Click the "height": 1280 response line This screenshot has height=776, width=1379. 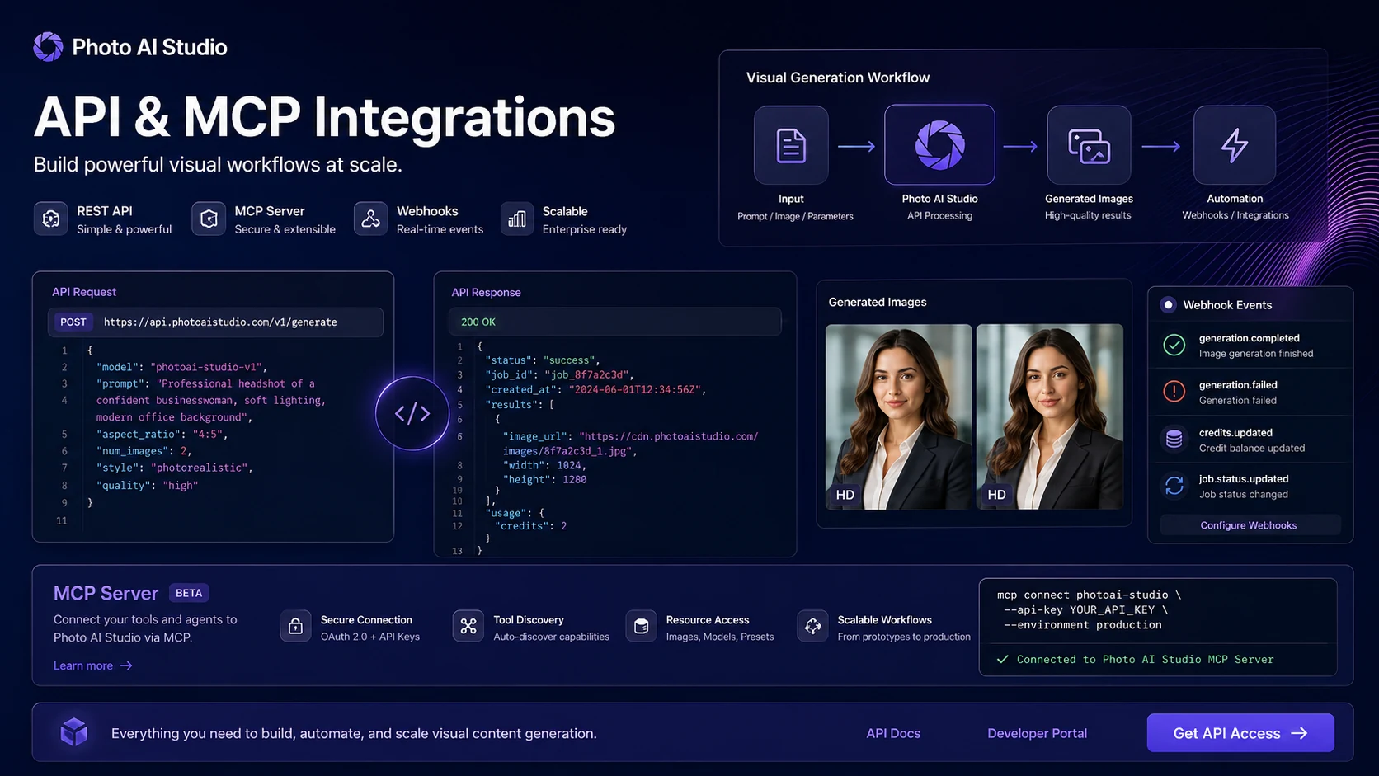(x=545, y=479)
